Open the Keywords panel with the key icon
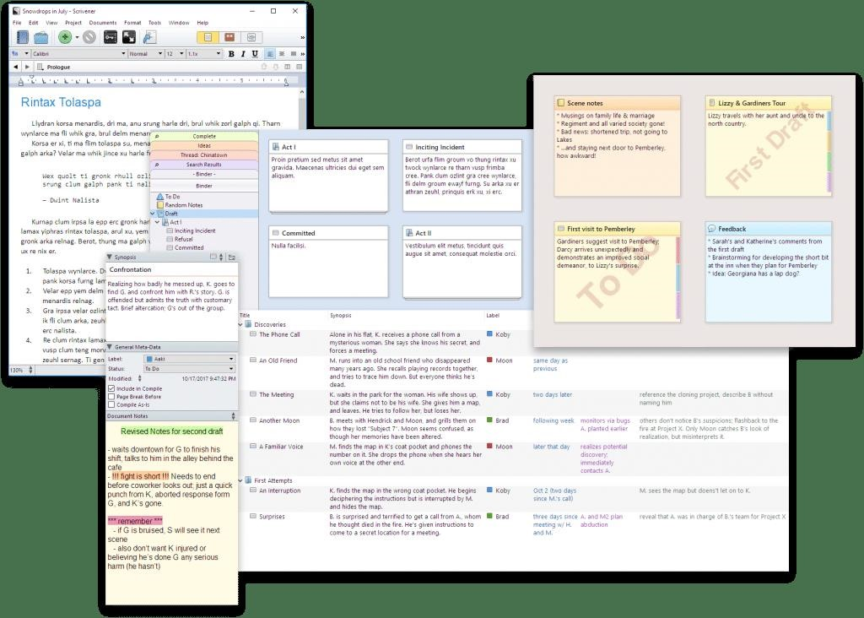Screen dimensions: 864x618 tap(111, 37)
